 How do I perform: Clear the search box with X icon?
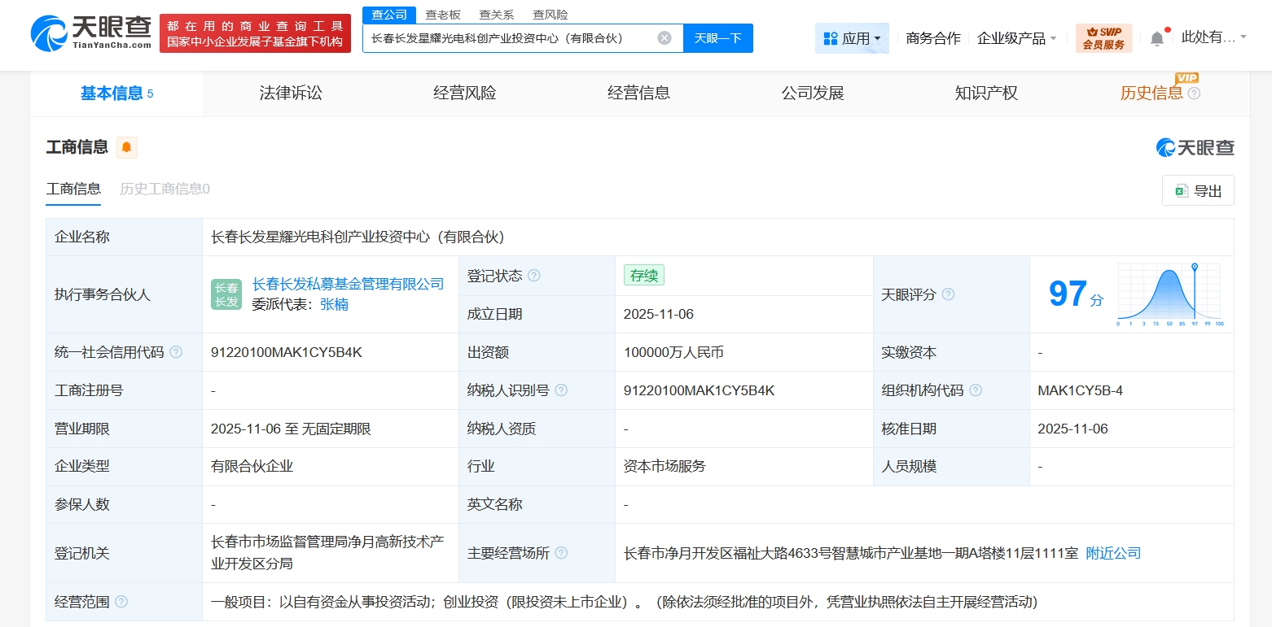tap(665, 38)
